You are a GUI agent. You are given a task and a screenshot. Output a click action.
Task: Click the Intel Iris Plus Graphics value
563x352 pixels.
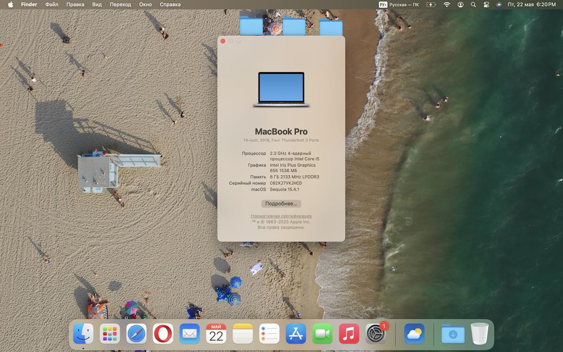[x=293, y=168]
